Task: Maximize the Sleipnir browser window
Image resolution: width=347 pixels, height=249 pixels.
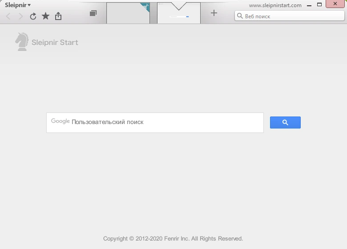Action: (x=319, y=4)
